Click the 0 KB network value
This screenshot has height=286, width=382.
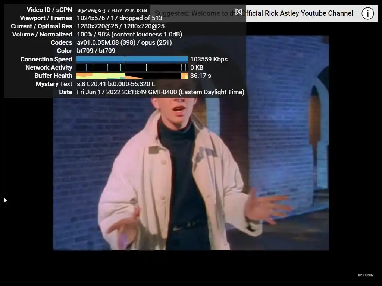(197, 67)
